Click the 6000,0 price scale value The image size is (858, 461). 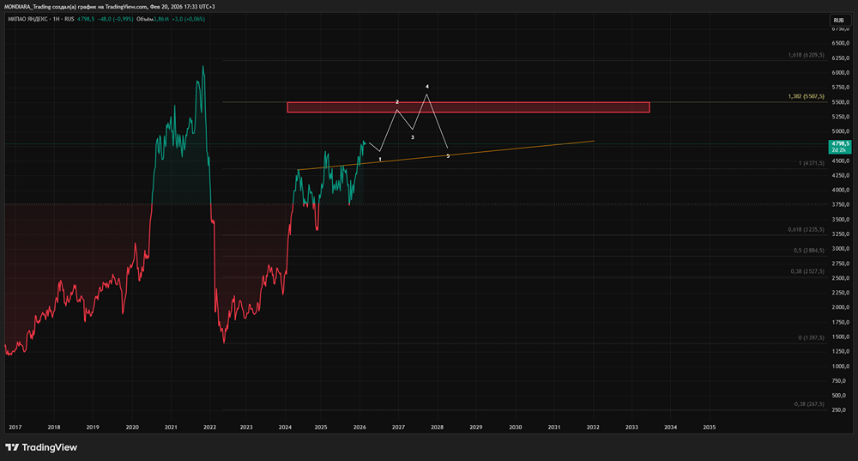click(x=841, y=72)
